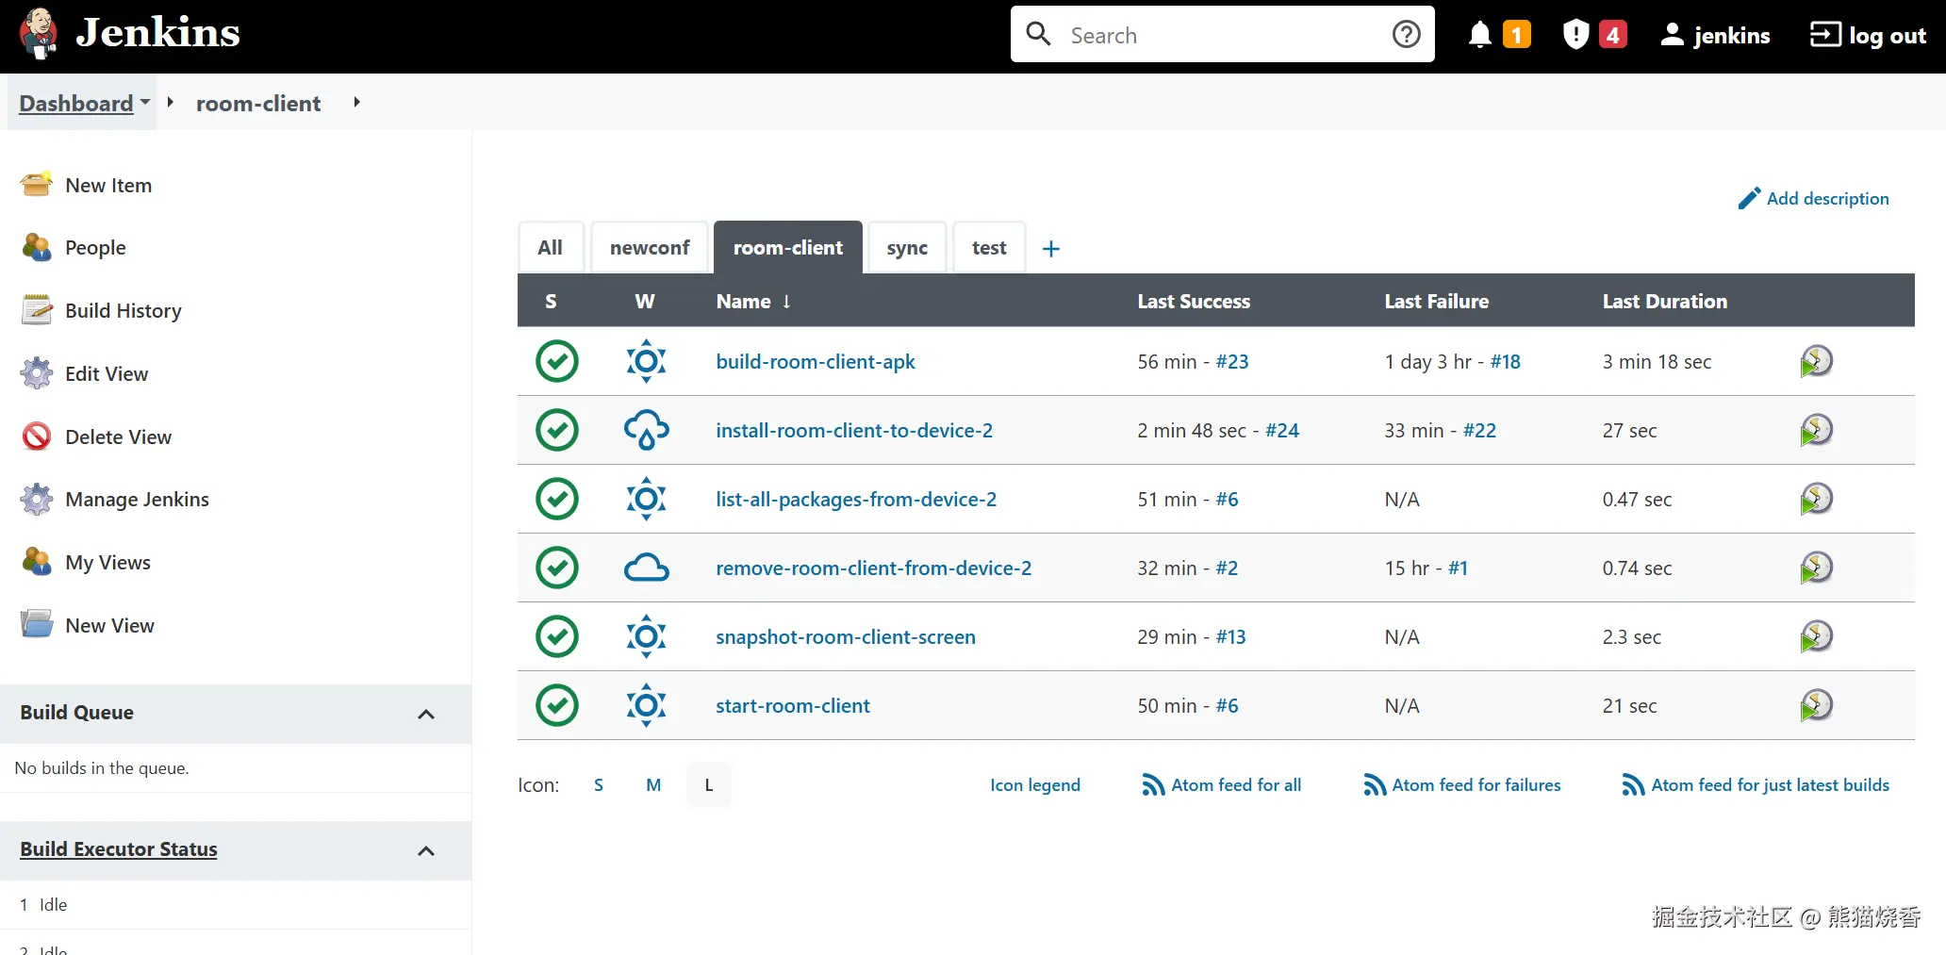The height and width of the screenshot is (955, 1946).
Task: Switch to the All view tab
Action: pos(551,247)
